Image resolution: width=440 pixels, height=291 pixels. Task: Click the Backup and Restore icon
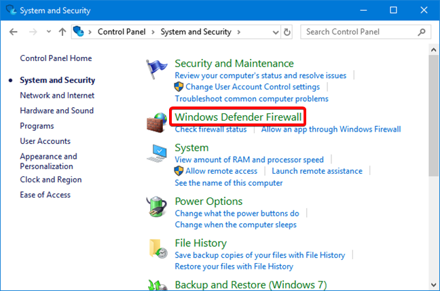click(158, 286)
